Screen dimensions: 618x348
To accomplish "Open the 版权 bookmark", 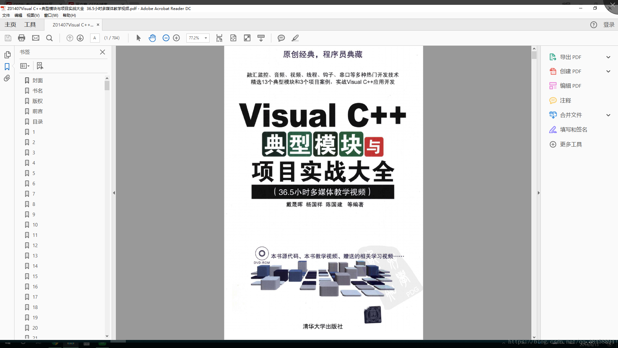I will 37,101.
